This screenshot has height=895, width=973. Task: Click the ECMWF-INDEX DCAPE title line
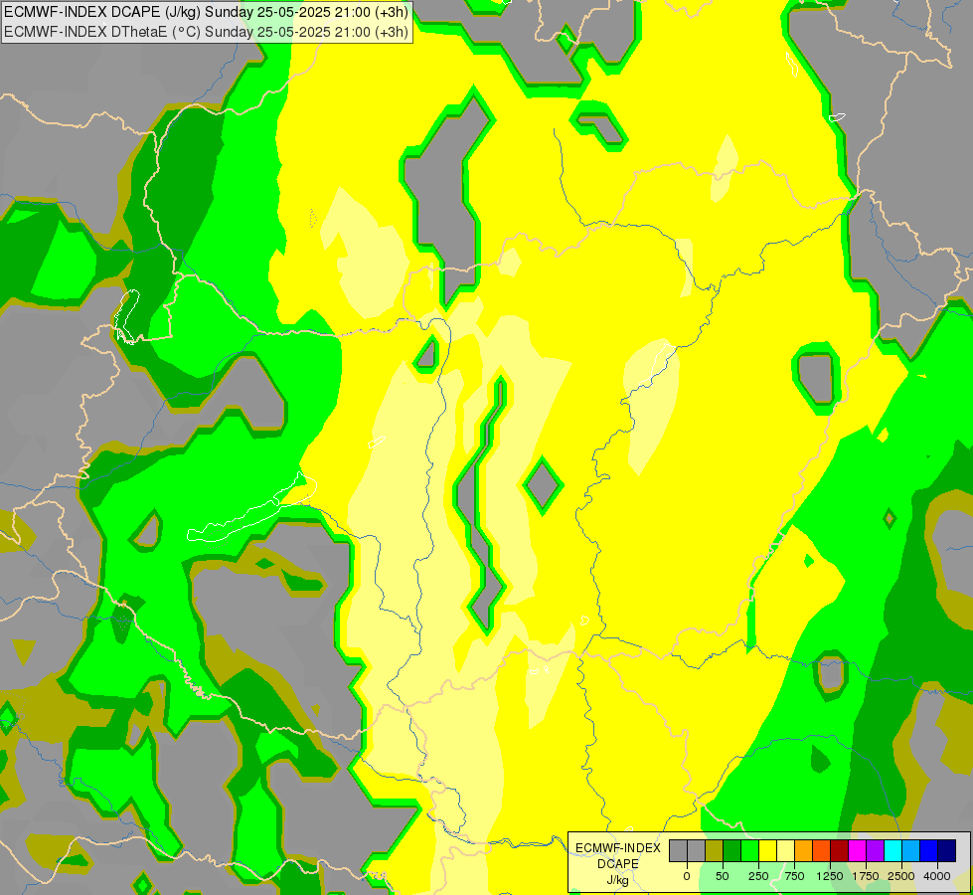pos(206,12)
